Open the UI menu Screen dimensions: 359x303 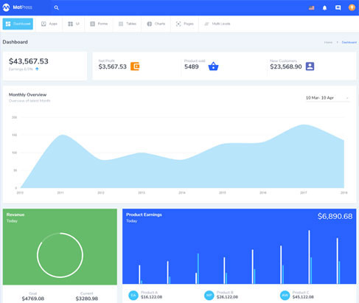74,24
